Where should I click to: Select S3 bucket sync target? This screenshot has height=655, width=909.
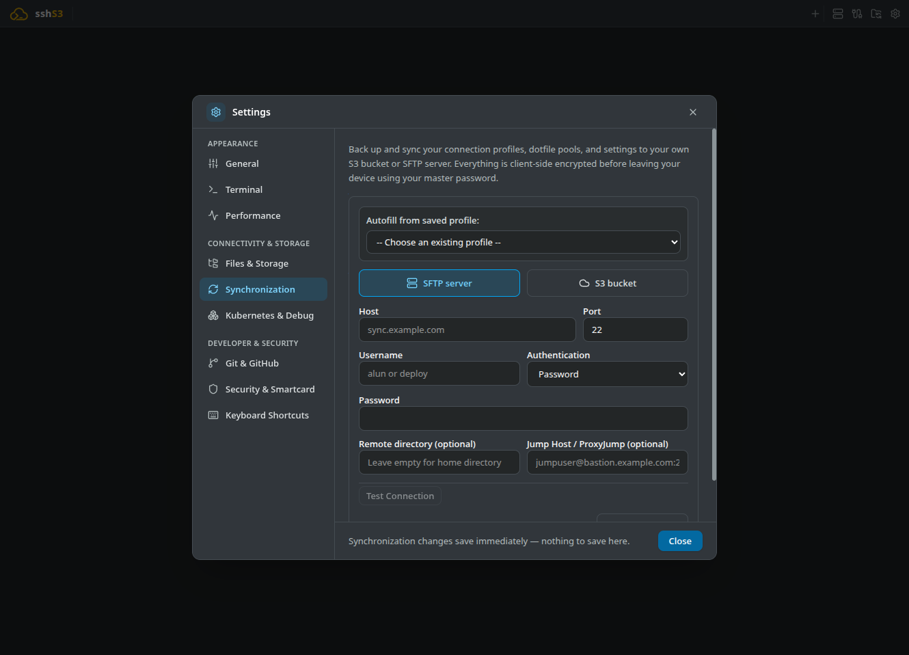(608, 283)
